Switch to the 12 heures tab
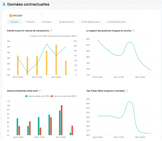Image resolution: width=162 pixels, height=141 pixels. 30,22
